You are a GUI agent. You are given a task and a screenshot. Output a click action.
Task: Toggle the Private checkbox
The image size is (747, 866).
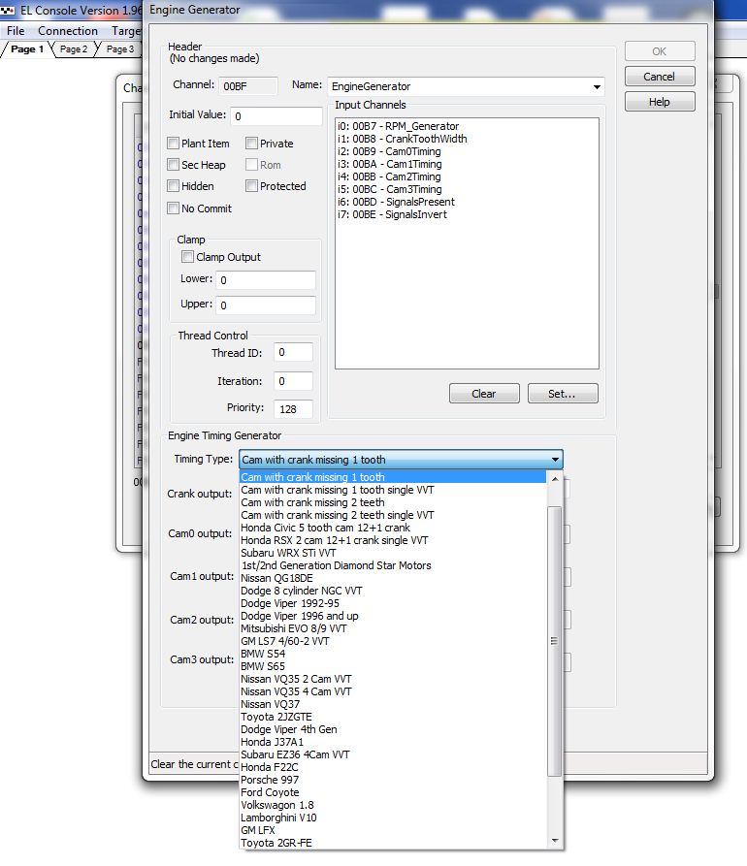(x=252, y=144)
